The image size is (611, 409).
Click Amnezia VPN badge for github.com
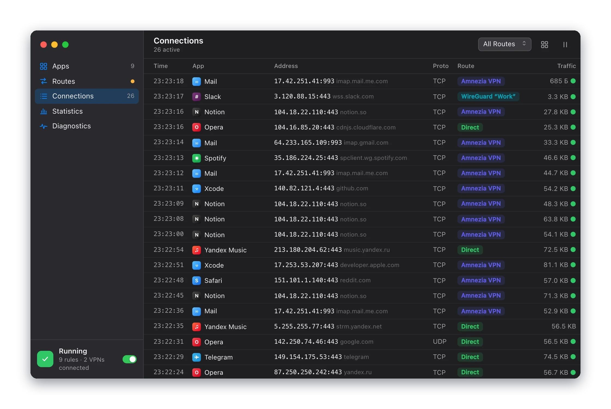[x=481, y=188]
